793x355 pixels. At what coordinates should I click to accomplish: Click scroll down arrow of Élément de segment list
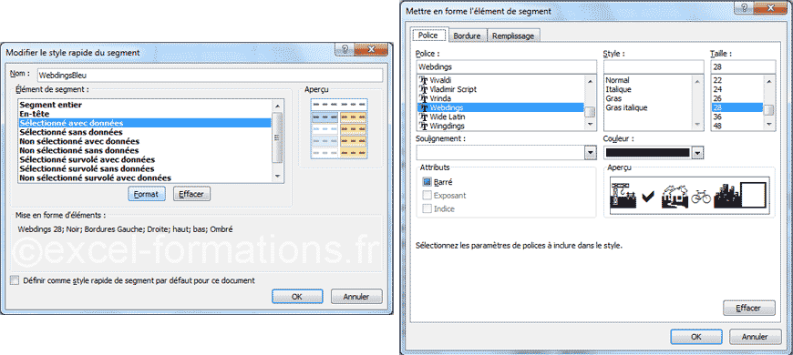[x=277, y=177]
